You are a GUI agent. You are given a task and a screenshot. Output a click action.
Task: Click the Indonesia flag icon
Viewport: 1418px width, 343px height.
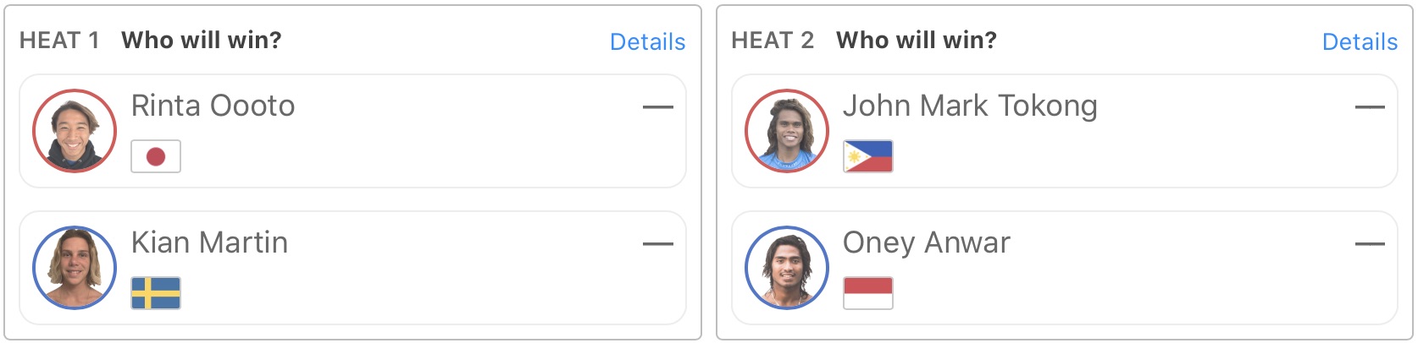[868, 293]
